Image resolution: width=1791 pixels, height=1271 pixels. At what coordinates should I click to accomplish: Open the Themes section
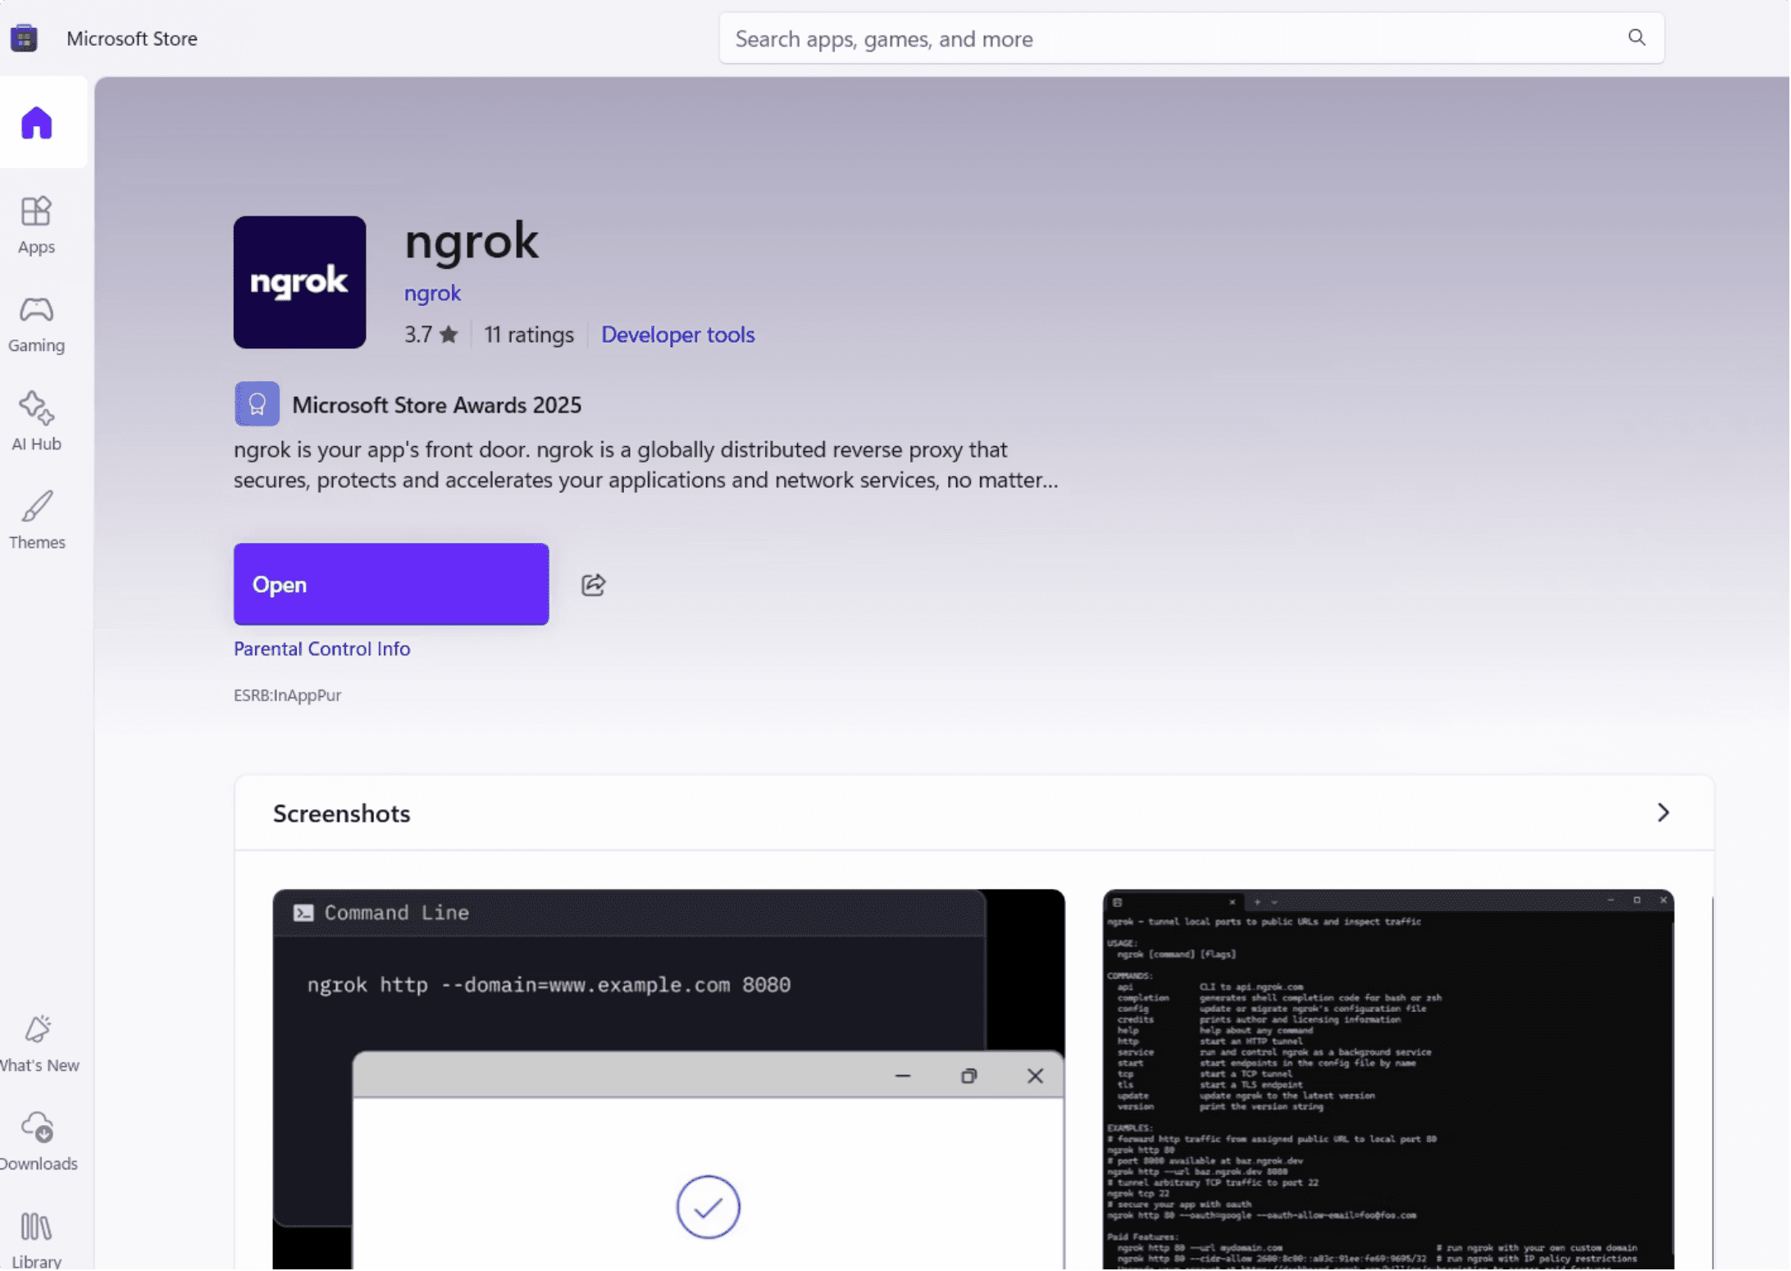(37, 521)
